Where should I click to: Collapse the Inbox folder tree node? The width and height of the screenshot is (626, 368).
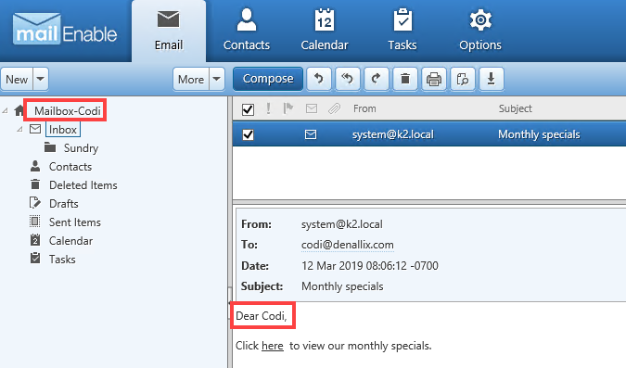coord(19,130)
